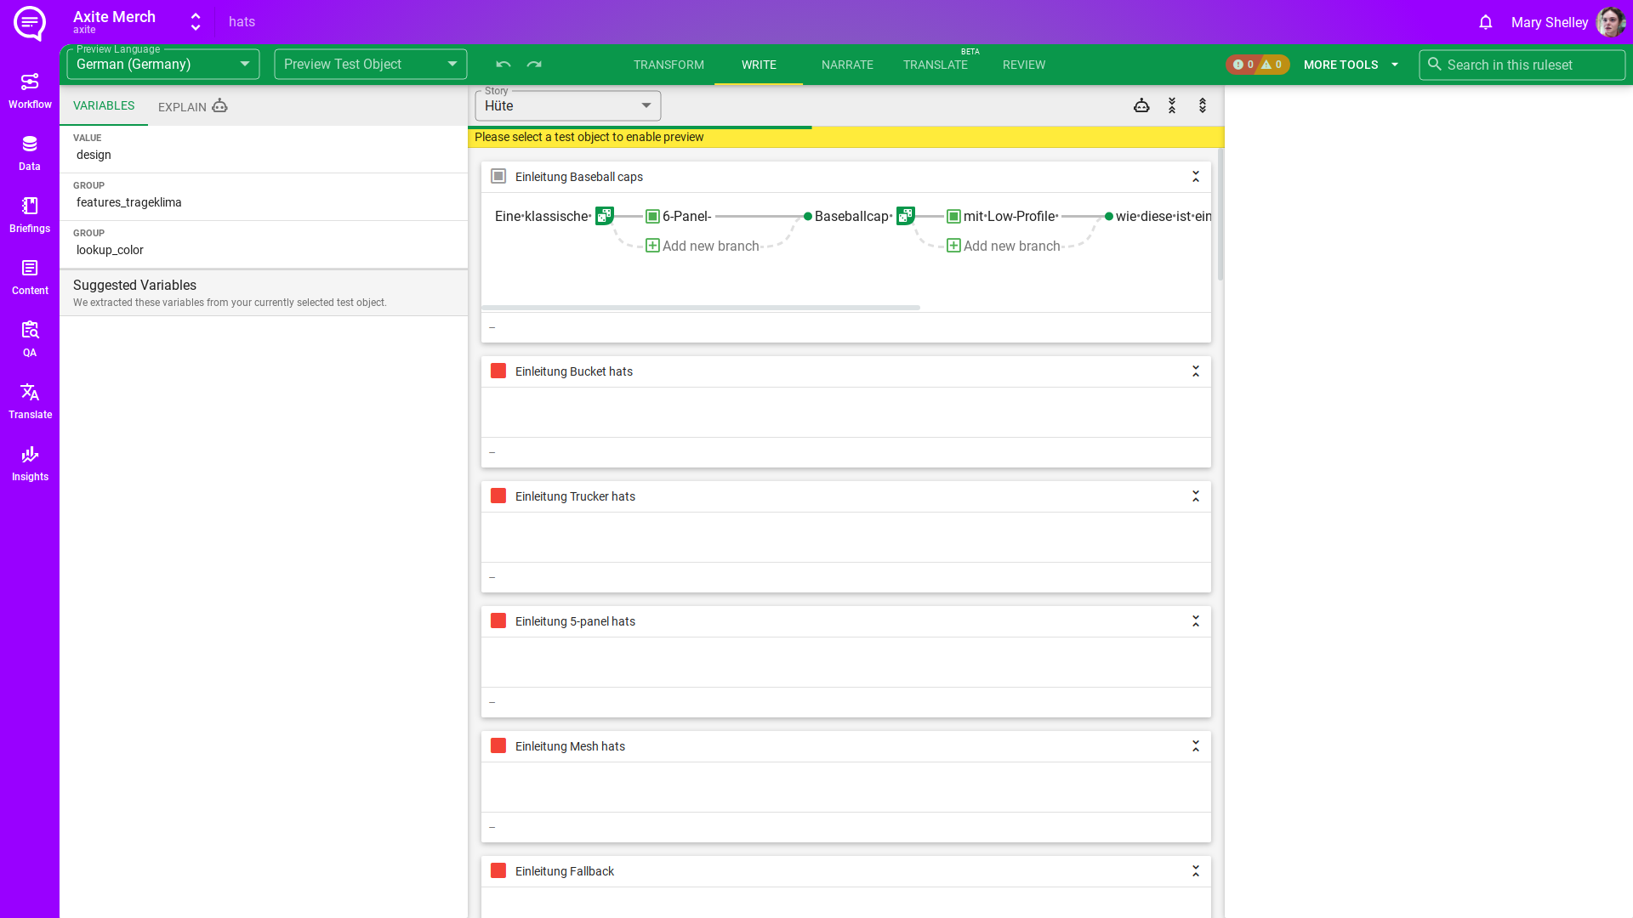Select the 'features_trageklima' group variable
The height and width of the screenshot is (918, 1633).
(x=264, y=197)
